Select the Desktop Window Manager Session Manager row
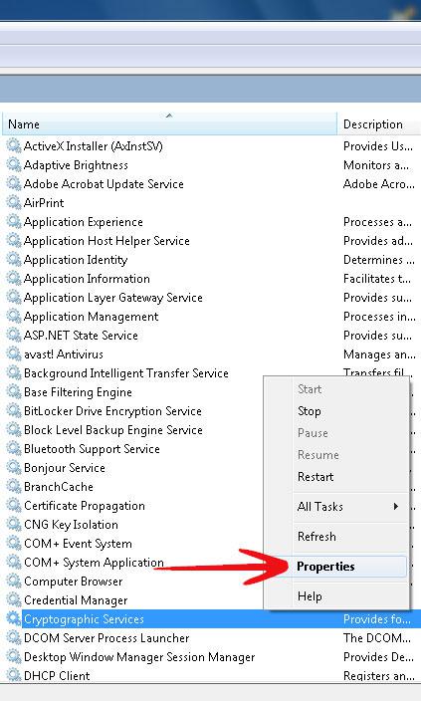 click(211, 657)
